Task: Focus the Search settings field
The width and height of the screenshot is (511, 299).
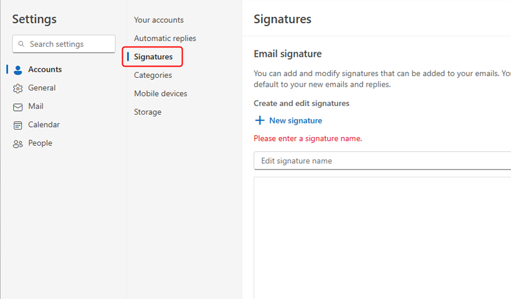Action: tap(64, 44)
